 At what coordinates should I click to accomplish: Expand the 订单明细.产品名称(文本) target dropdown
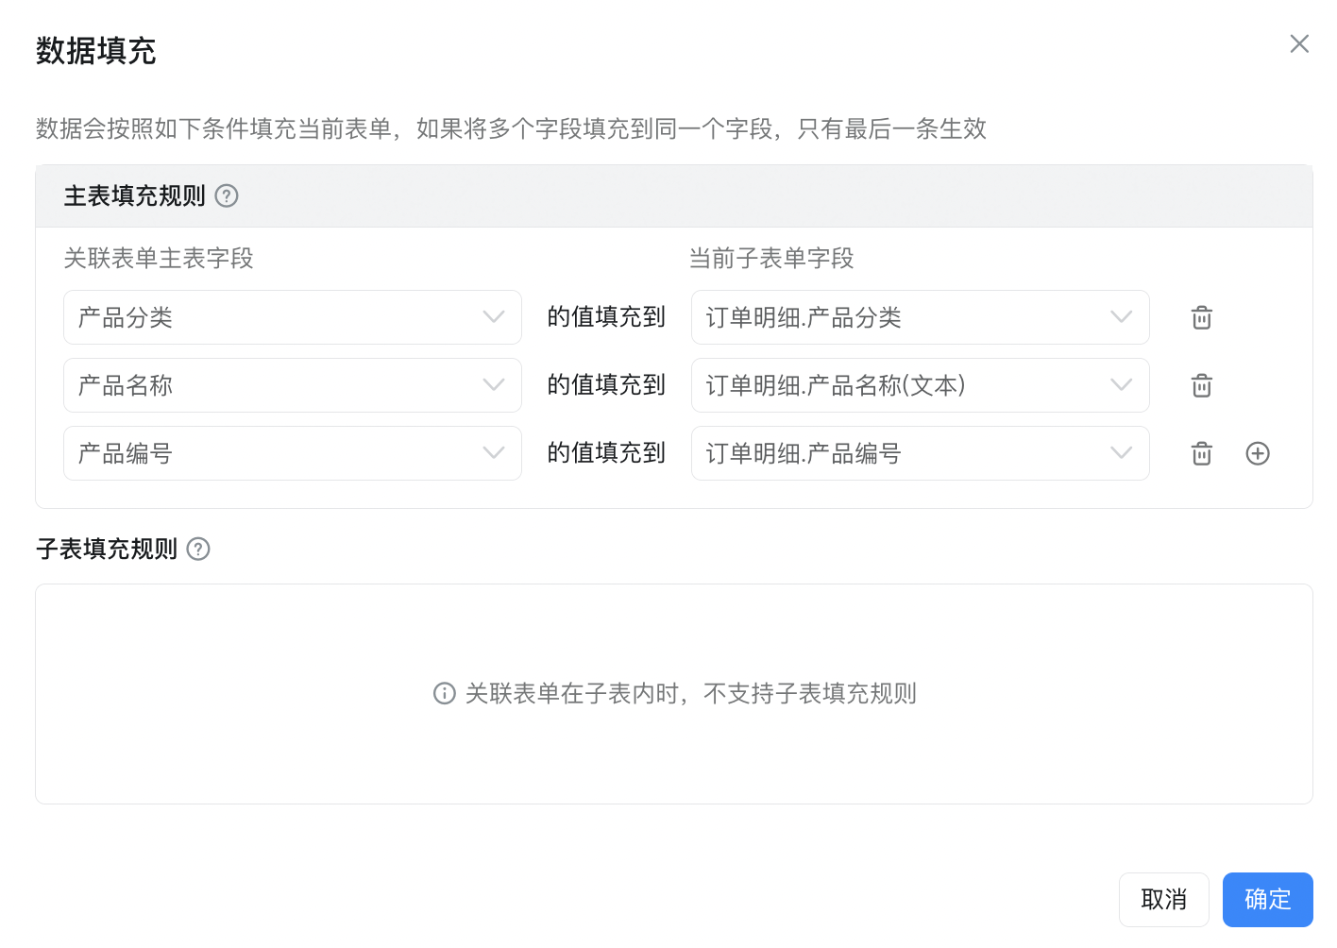tap(920, 385)
